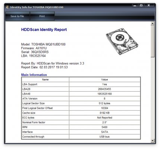Close the Identity Info window
160x149 pixels.
pyautogui.click(x=148, y=5)
